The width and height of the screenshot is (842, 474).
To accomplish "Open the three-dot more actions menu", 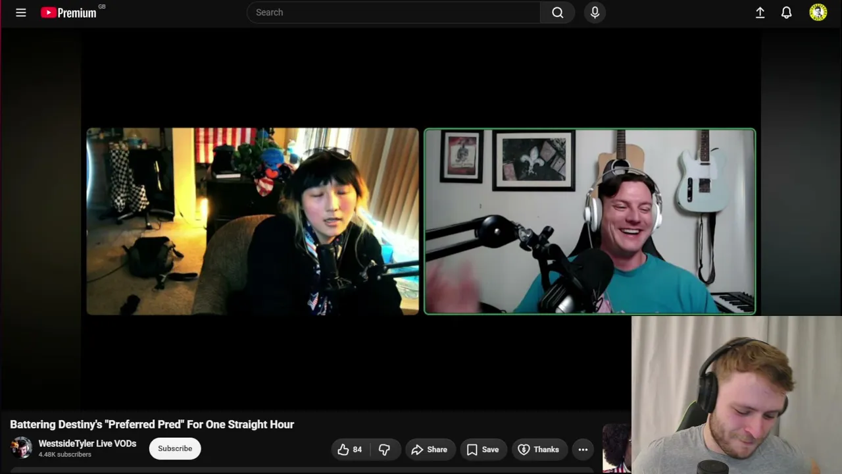I will 583,450.
